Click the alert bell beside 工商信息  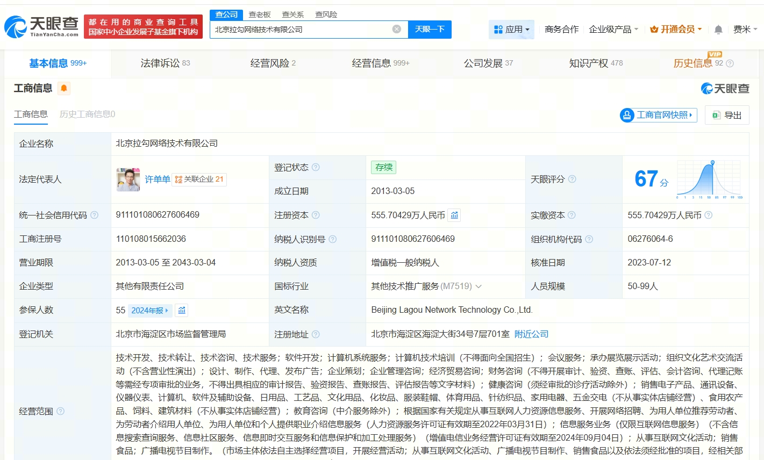[x=64, y=88]
